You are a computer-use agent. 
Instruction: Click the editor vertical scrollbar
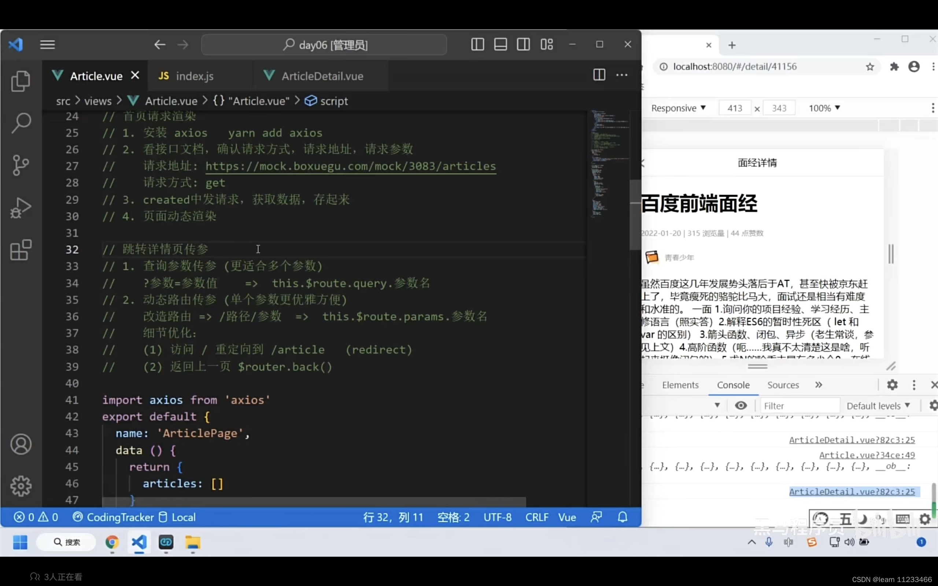tap(635, 214)
